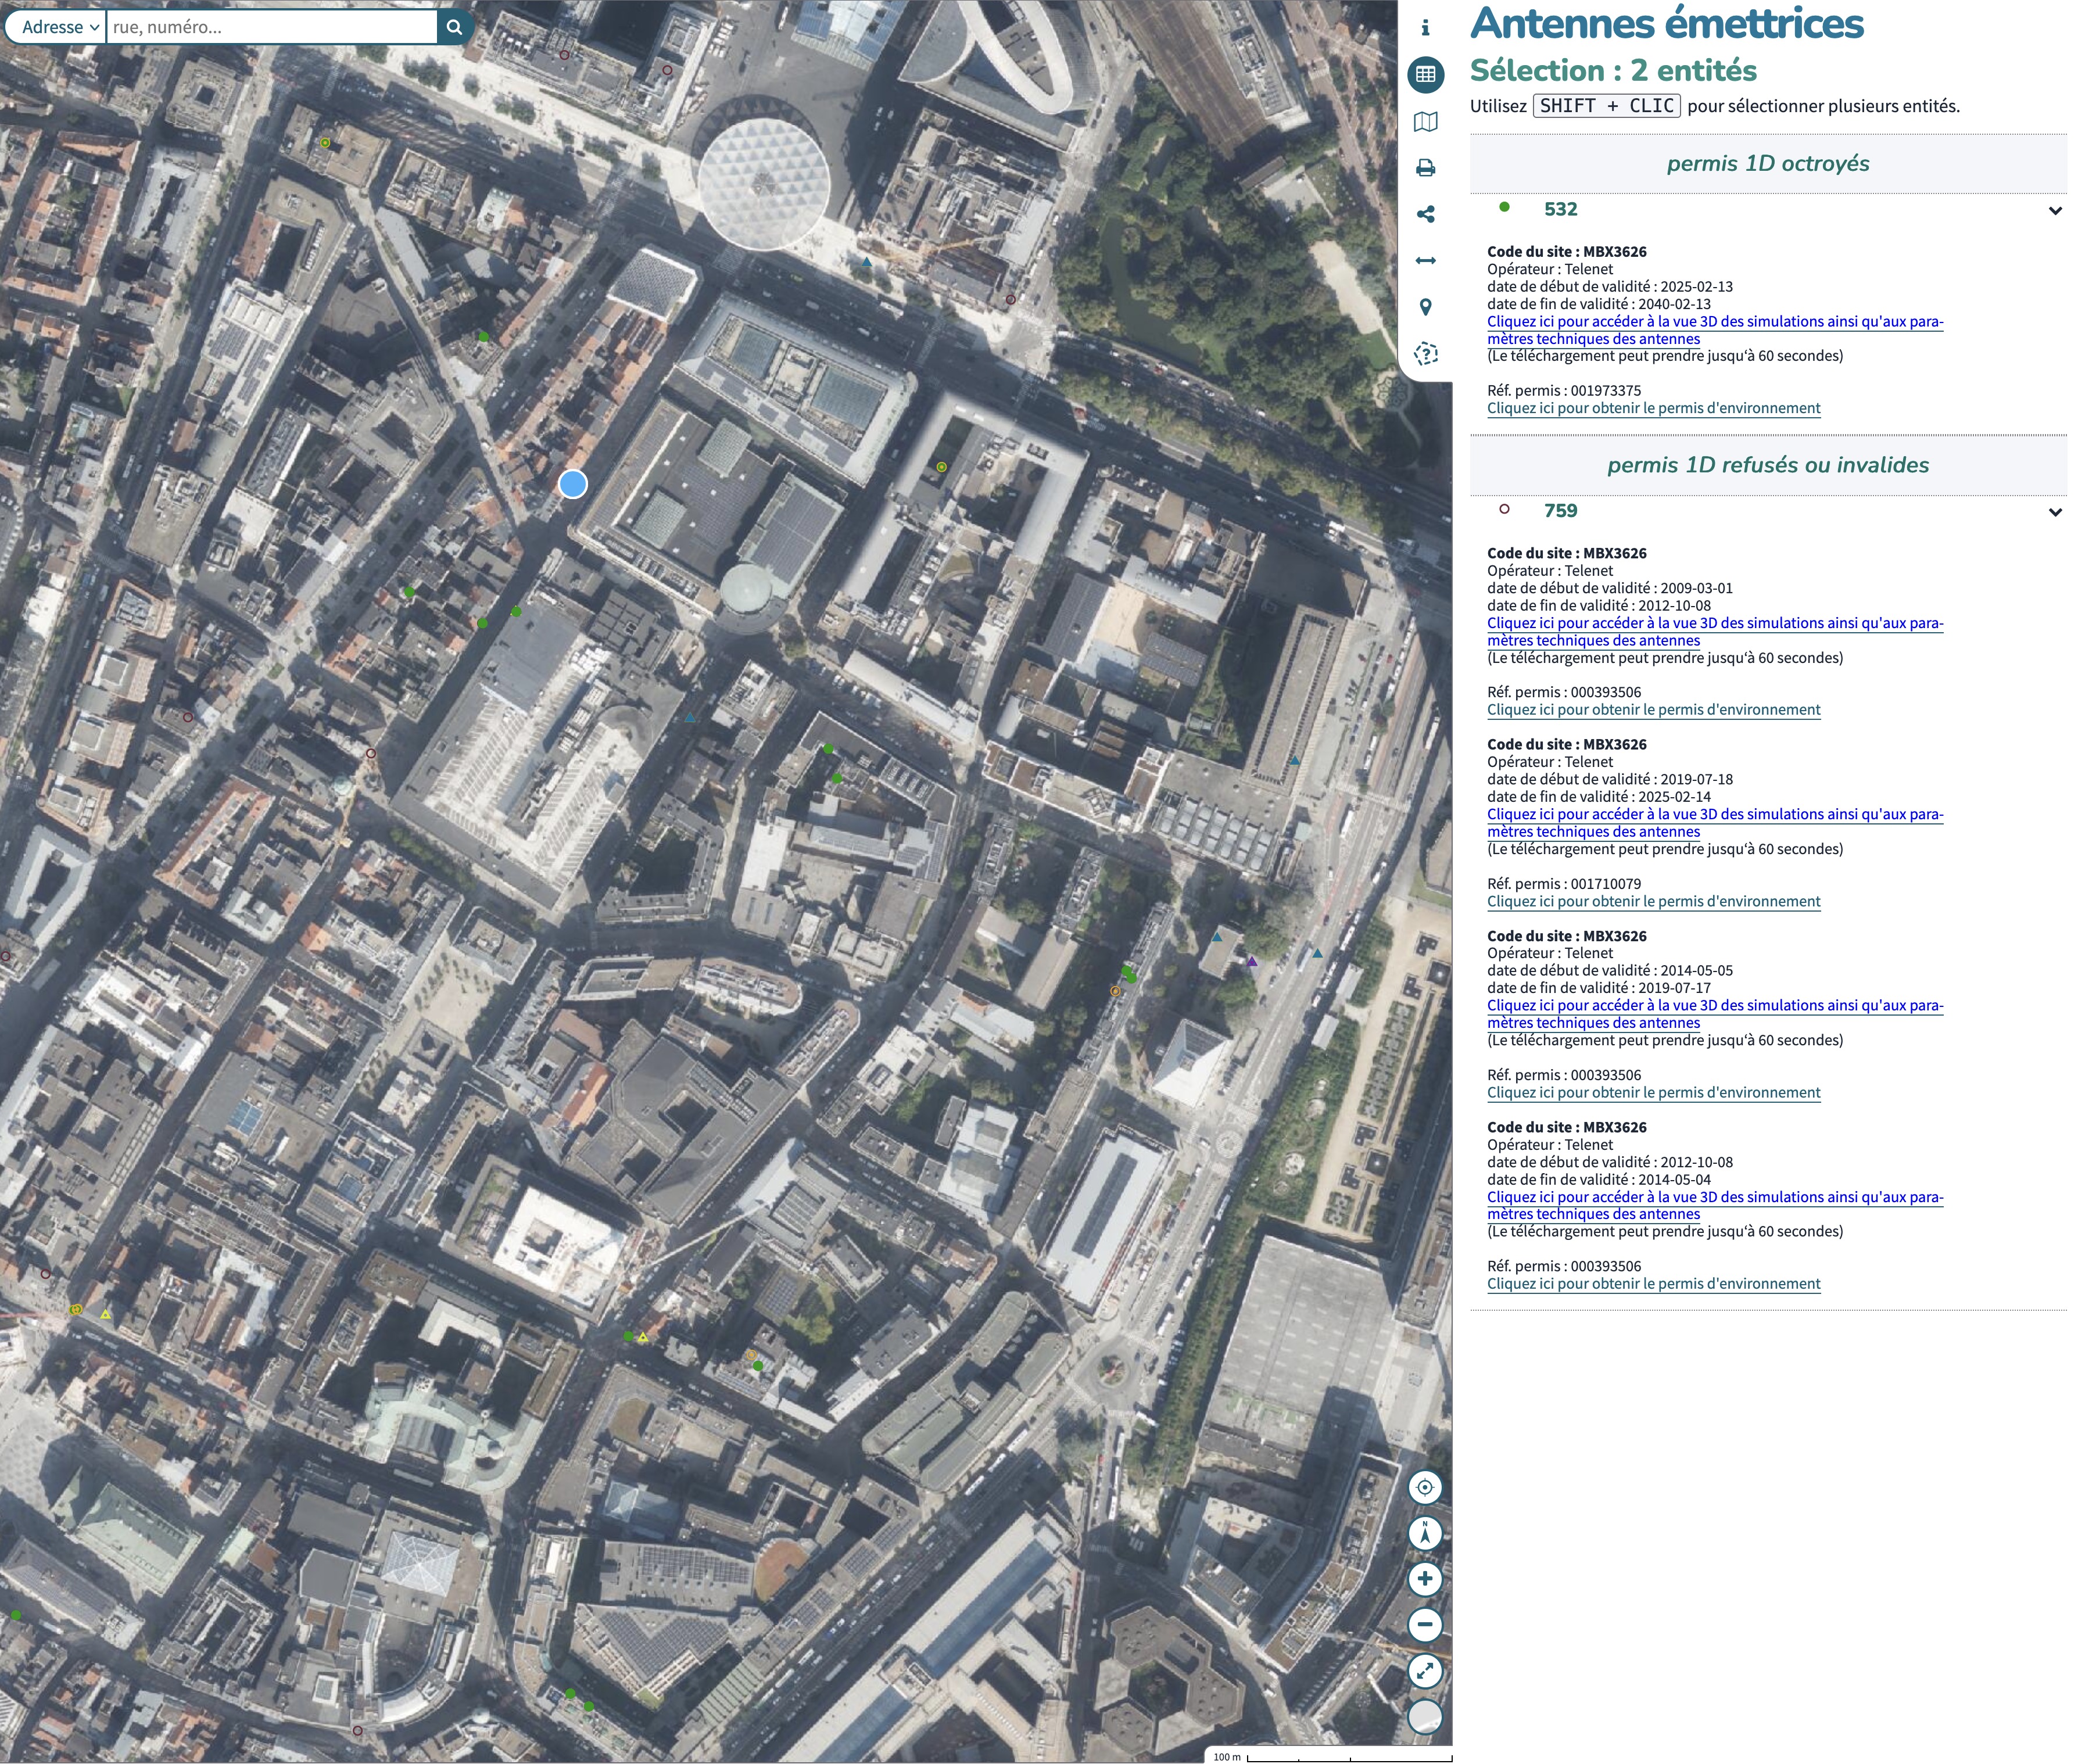Open the map layers icon
The width and height of the screenshot is (2078, 1764).
click(x=1425, y=121)
